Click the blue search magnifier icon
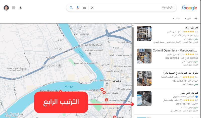 (x=71, y=8)
